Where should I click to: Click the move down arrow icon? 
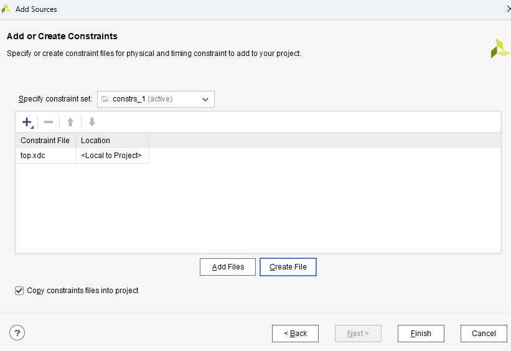coord(92,122)
